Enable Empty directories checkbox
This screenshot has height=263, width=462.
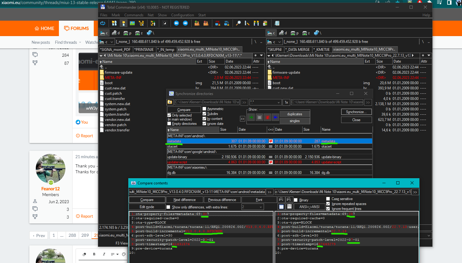(x=169, y=124)
